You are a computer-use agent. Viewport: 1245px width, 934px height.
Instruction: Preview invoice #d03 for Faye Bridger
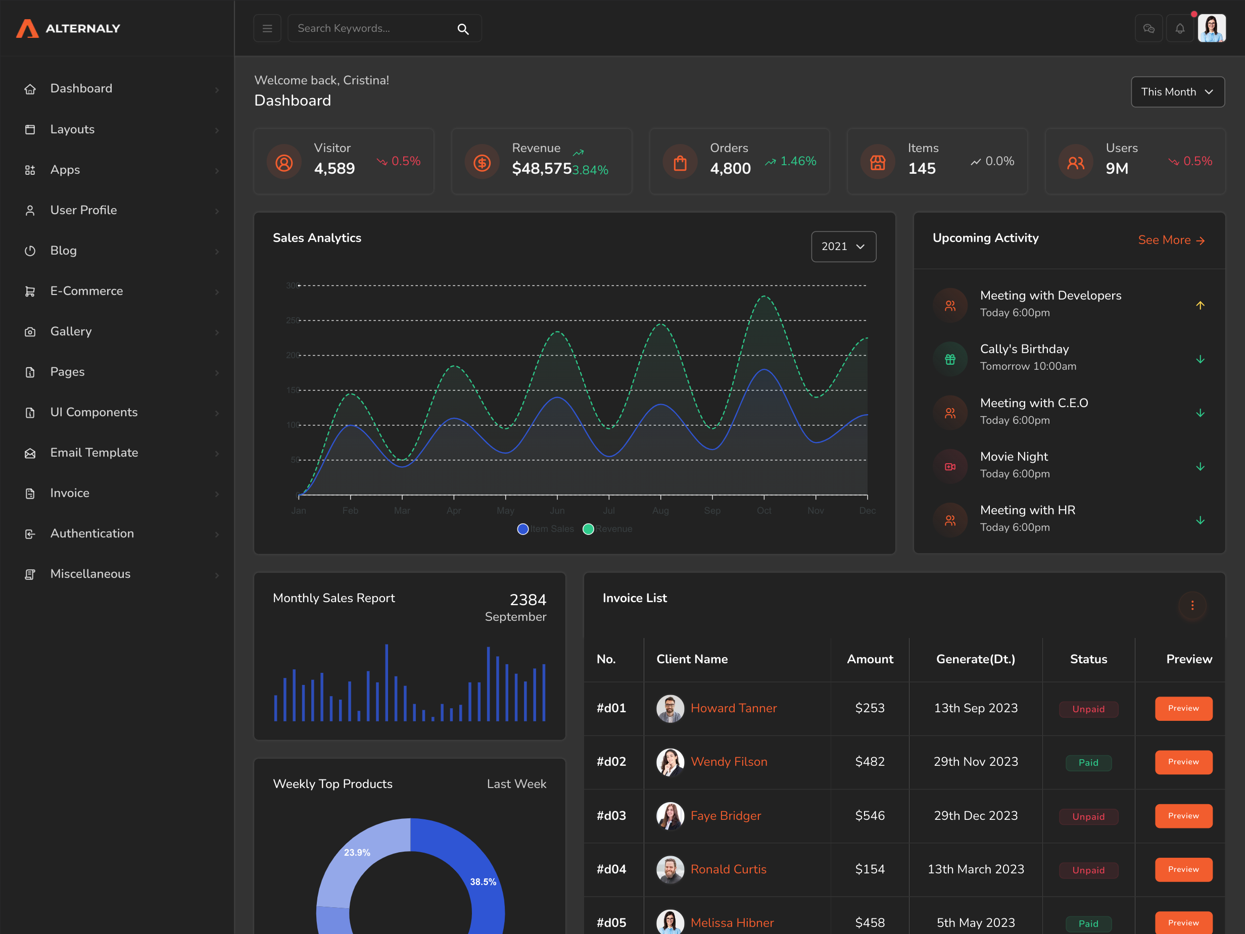coord(1183,816)
